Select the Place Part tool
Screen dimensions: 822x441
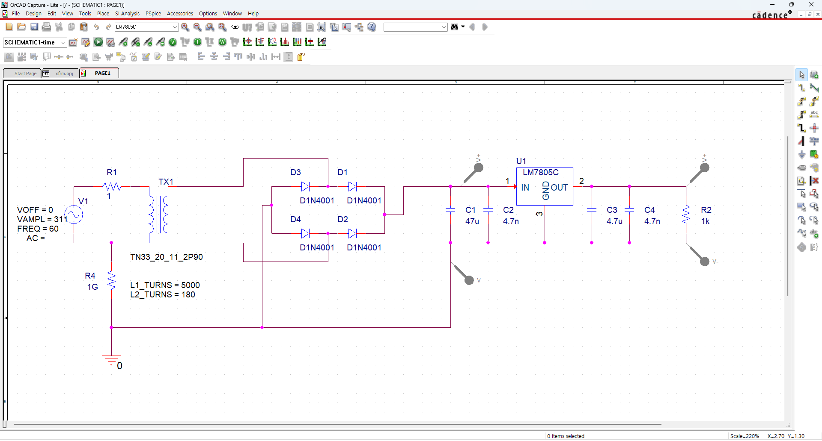814,75
